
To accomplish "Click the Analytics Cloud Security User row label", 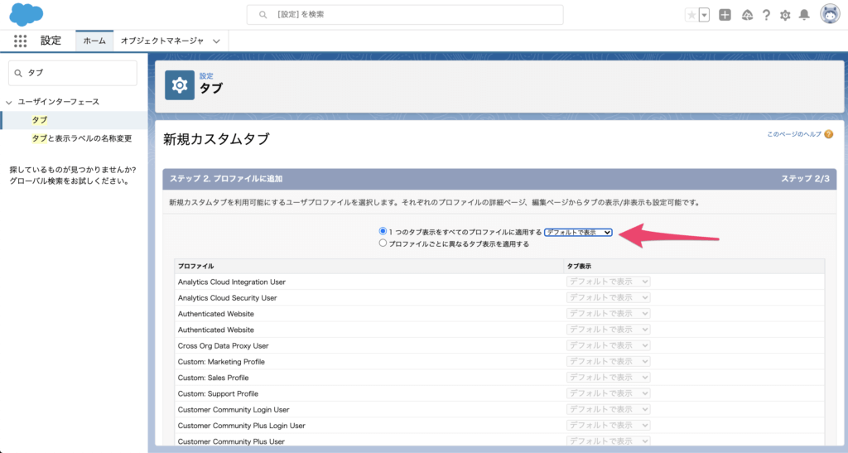I will (227, 298).
